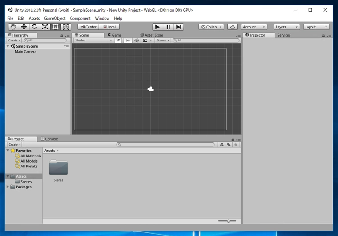The height and width of the screenshot is (236, 338).
Task: Open the Assets menu
Action: coord(34,18)
